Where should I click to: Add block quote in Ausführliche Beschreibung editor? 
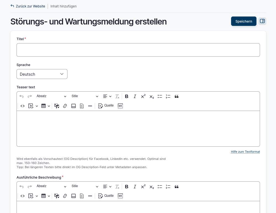[x=177, y=187]
